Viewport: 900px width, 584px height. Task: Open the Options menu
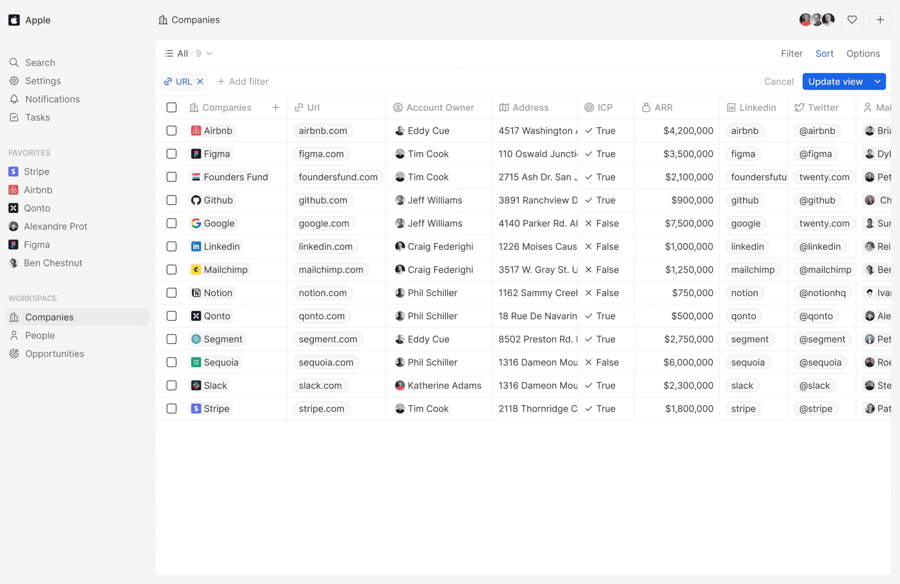(863, 53)
